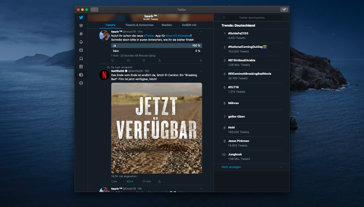364x207 pixels.
Task: Switch to Tweets & Antworten tab
Action: [140, 25]
